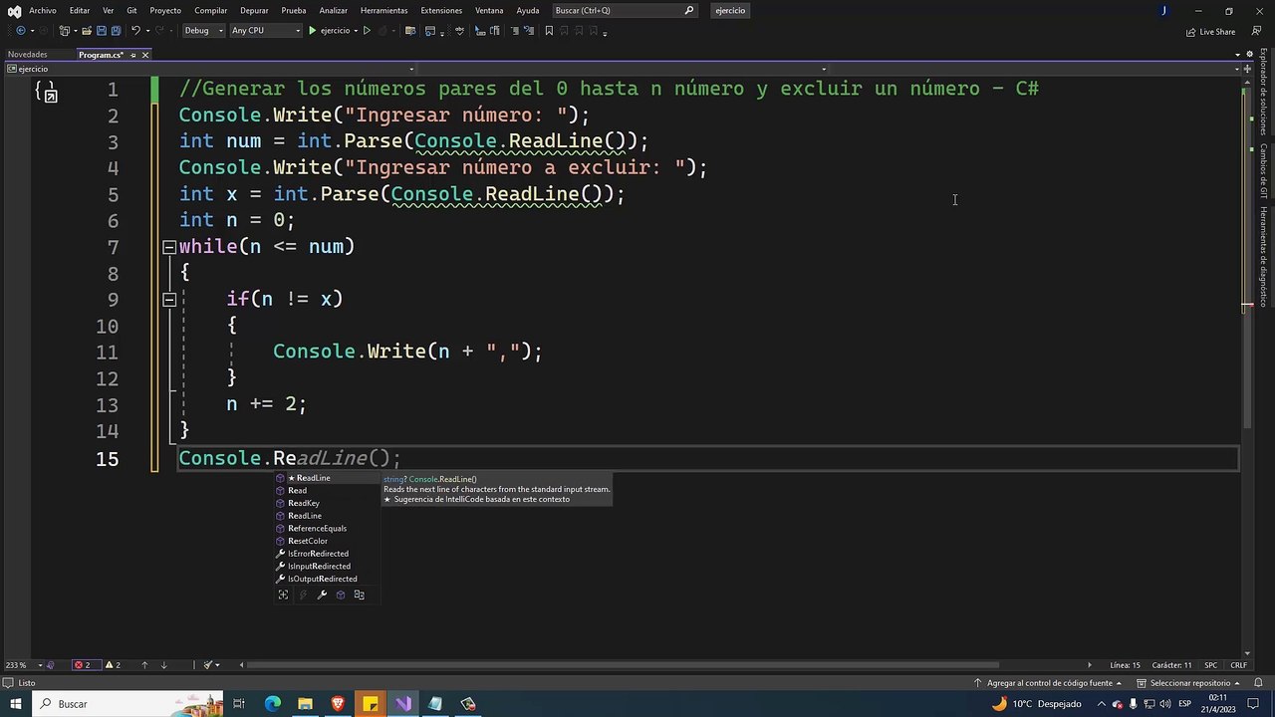Toggle show-all-items IntelliSense filter
The width and height of the screenshot is (1275, 717).
[283, 595]
